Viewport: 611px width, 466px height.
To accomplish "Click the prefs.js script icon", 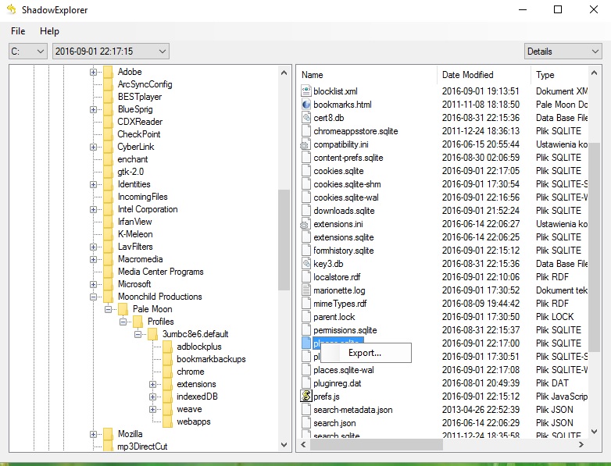I will (x=306, y=397).
